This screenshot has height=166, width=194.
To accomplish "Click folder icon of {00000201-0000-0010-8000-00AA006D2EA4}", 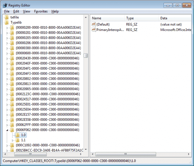I will click(12, 33).
